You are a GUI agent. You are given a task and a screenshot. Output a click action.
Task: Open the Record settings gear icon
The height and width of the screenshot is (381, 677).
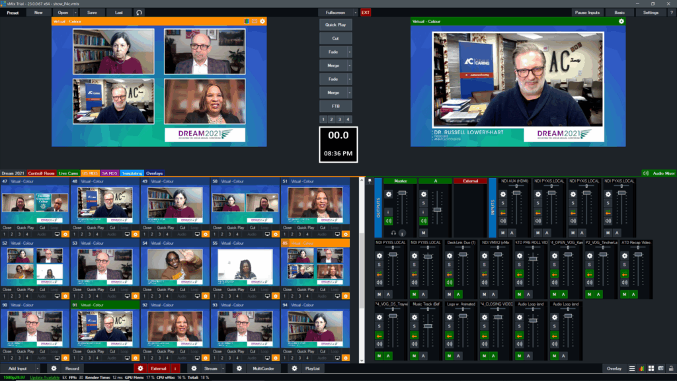click(x=54, y=368)
